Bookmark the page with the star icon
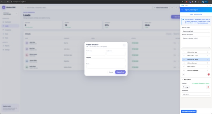The height and width of the screenshot is (114, 212). click(x=182, y=2)
